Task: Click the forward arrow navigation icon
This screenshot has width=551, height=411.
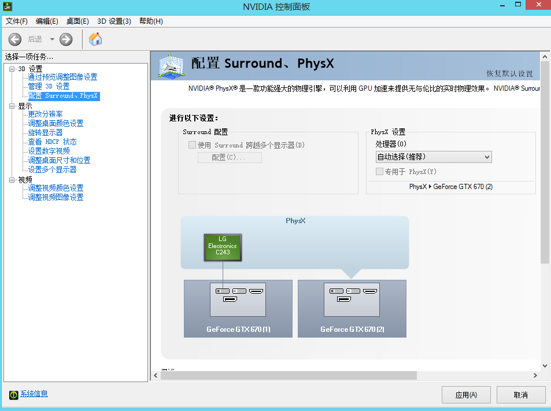Action: [x=66, y=39]
